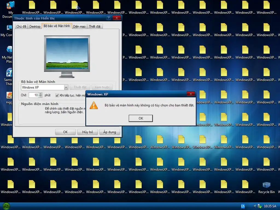Click the greyed Thiết đặt screen saver button

(80, 87)
